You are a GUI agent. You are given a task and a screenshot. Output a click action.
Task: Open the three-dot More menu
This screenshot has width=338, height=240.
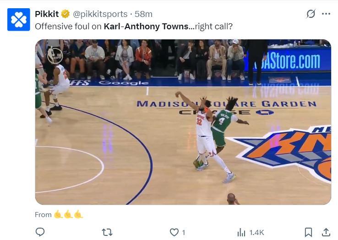[326, 14]
